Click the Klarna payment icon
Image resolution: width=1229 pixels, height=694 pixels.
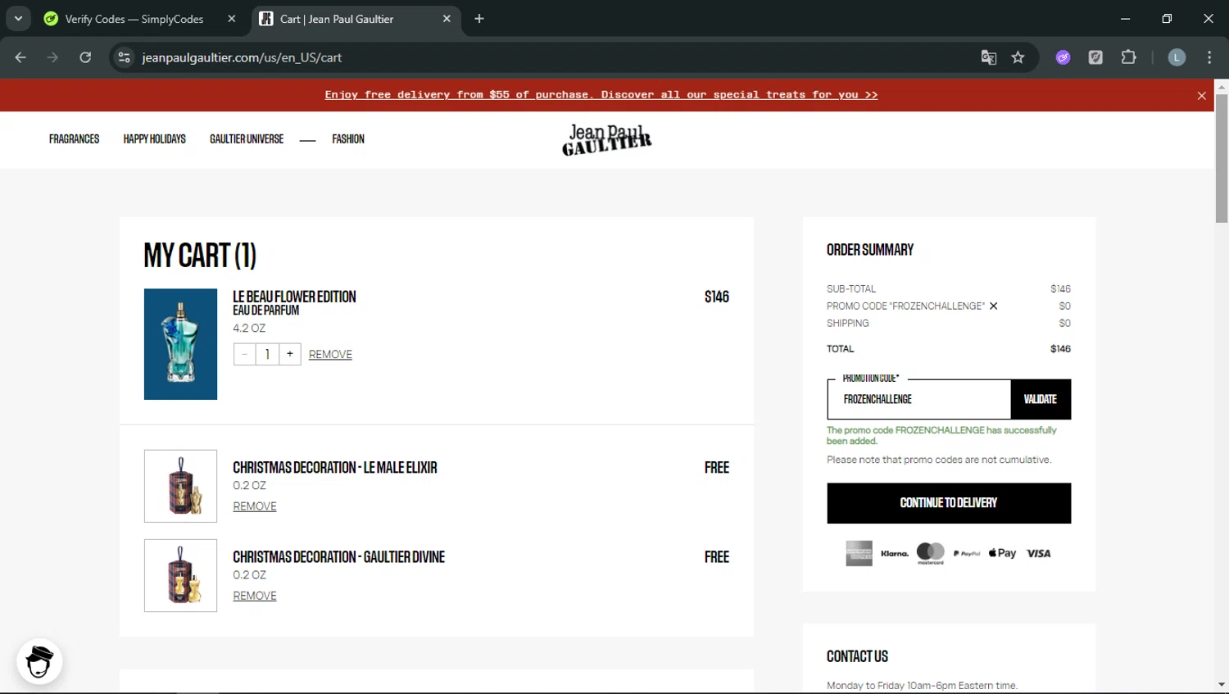click(x=895, y=554)
